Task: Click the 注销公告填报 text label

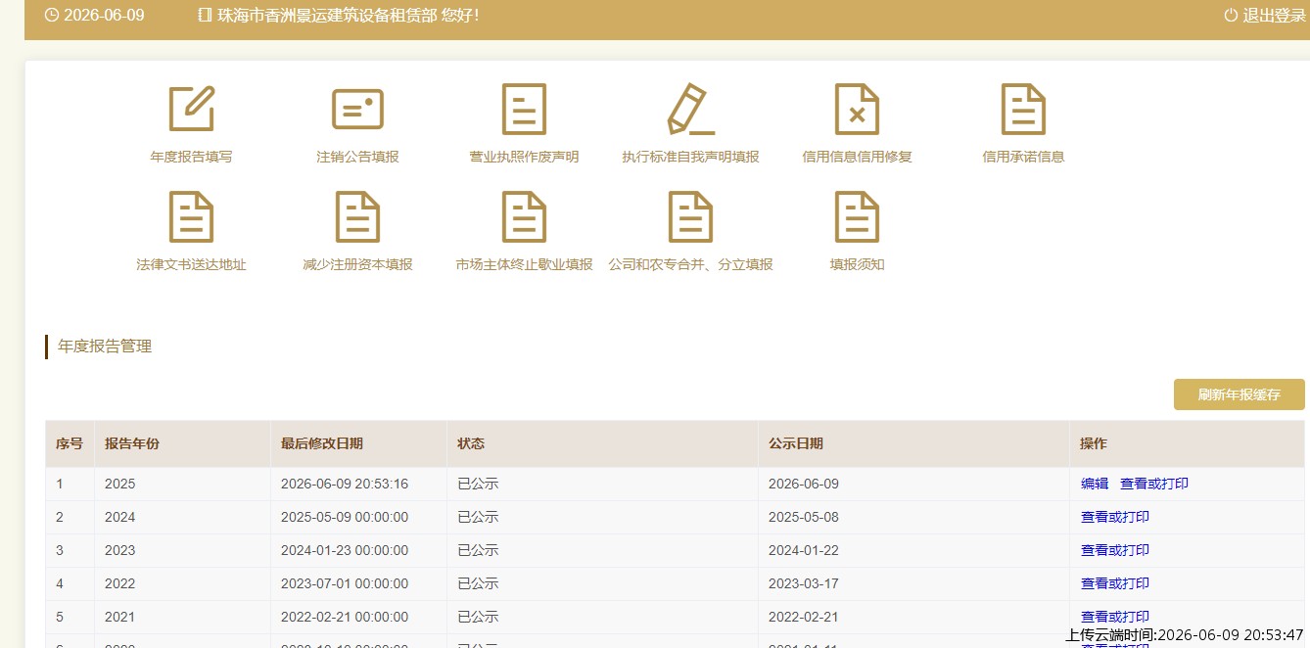Action: click(x=357, y=157)
